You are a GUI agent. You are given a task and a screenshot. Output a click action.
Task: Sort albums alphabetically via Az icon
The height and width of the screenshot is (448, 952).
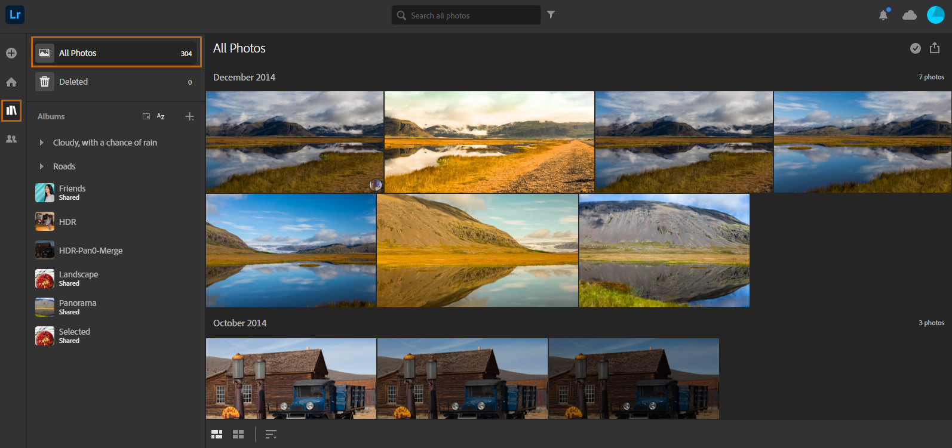(x=161, y=116)
